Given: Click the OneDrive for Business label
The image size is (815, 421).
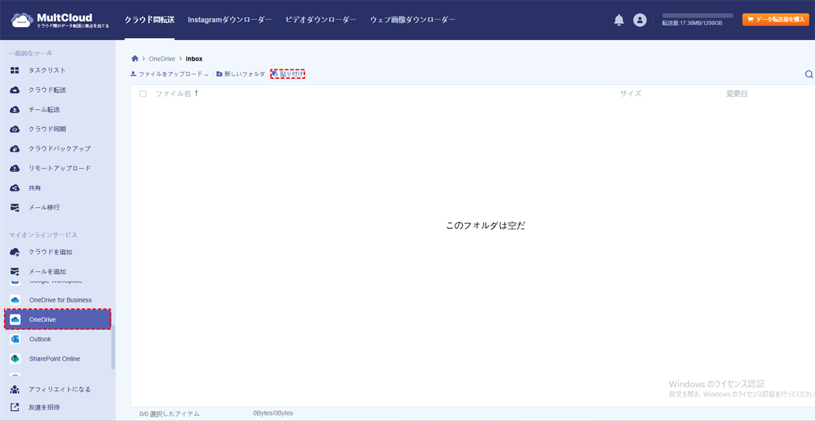Looking at the screenshot, I should [60, 300].
